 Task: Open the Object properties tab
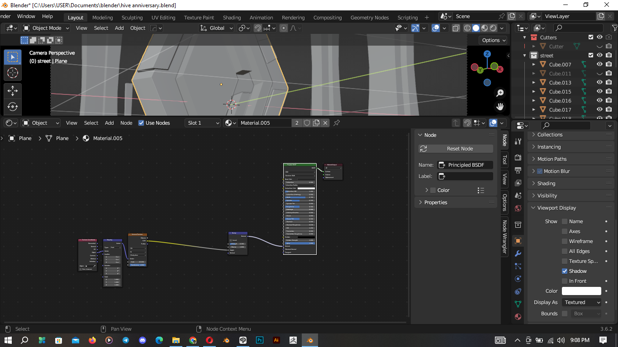point(518,241)
